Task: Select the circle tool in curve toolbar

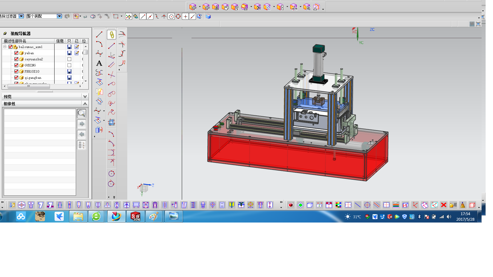Action: [x=112, y=174]
